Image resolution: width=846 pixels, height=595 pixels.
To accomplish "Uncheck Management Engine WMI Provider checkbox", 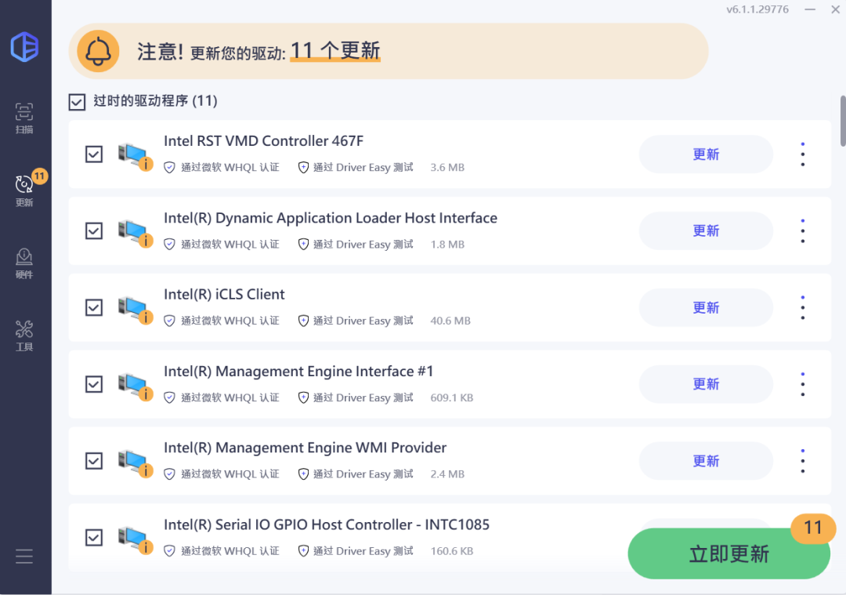I will [x=94, y=461].
